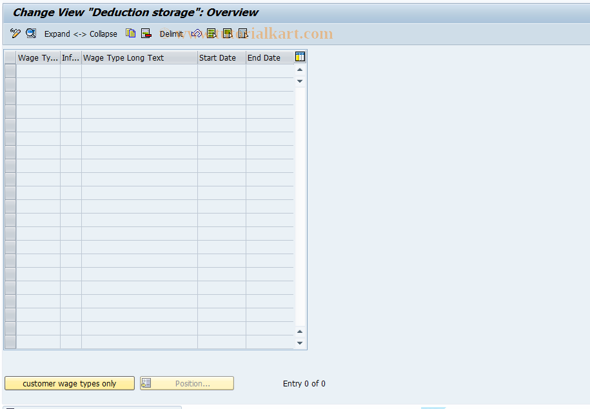
Task: Click the End Date column header
Action: 270,57
